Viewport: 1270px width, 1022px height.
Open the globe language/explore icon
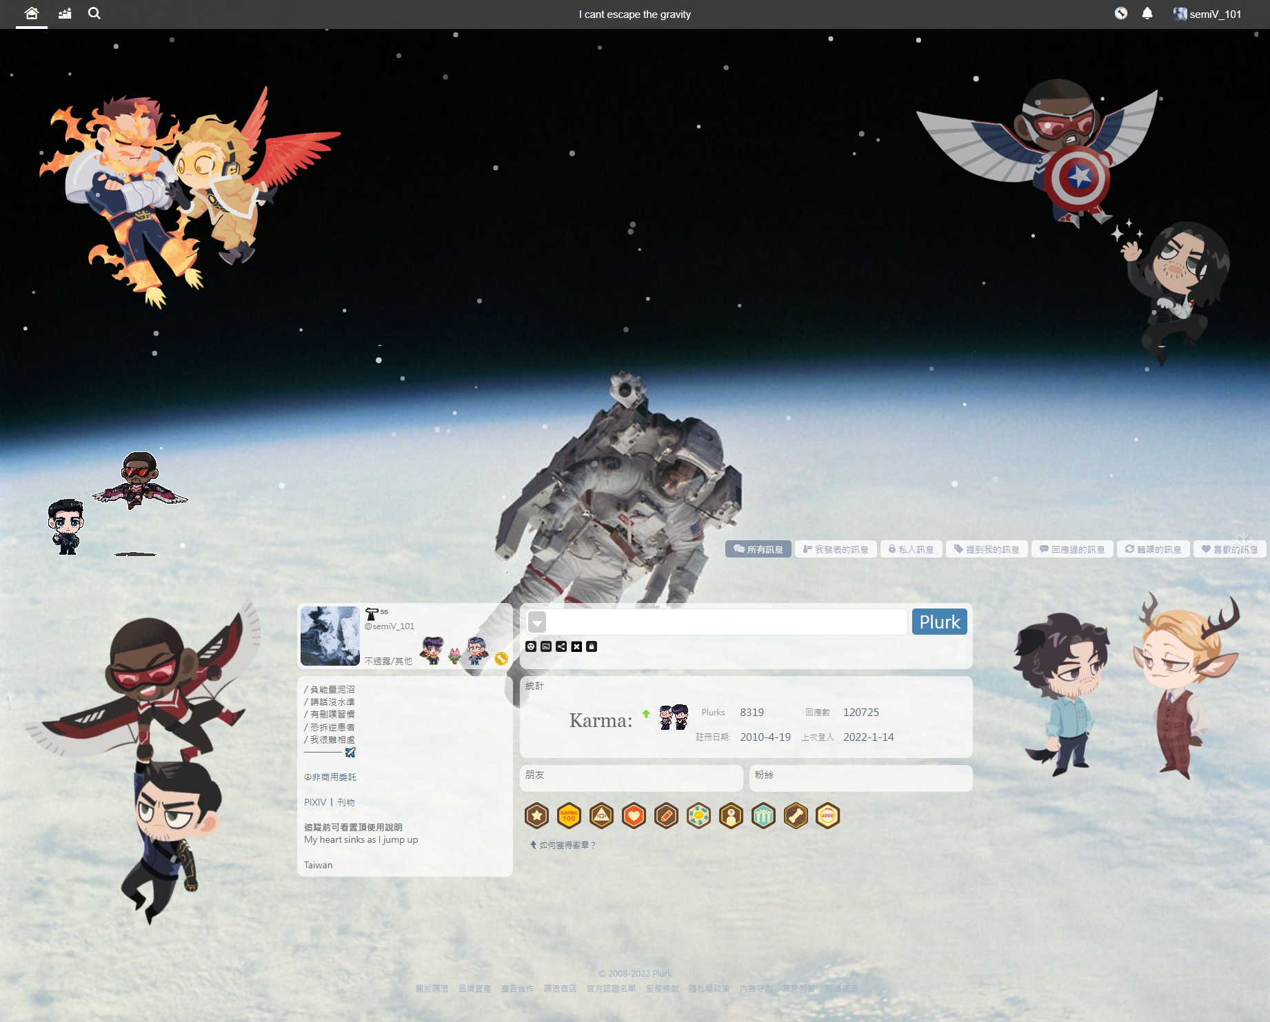1121,13
